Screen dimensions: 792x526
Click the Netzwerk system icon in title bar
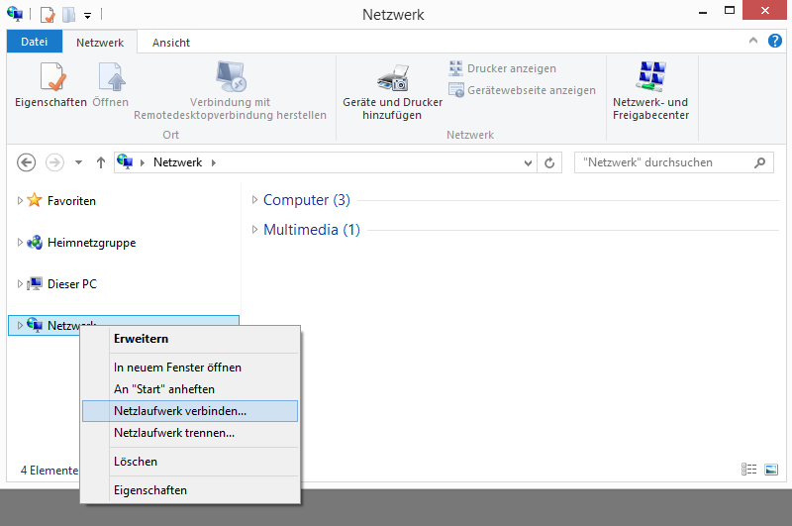point(15,14)
